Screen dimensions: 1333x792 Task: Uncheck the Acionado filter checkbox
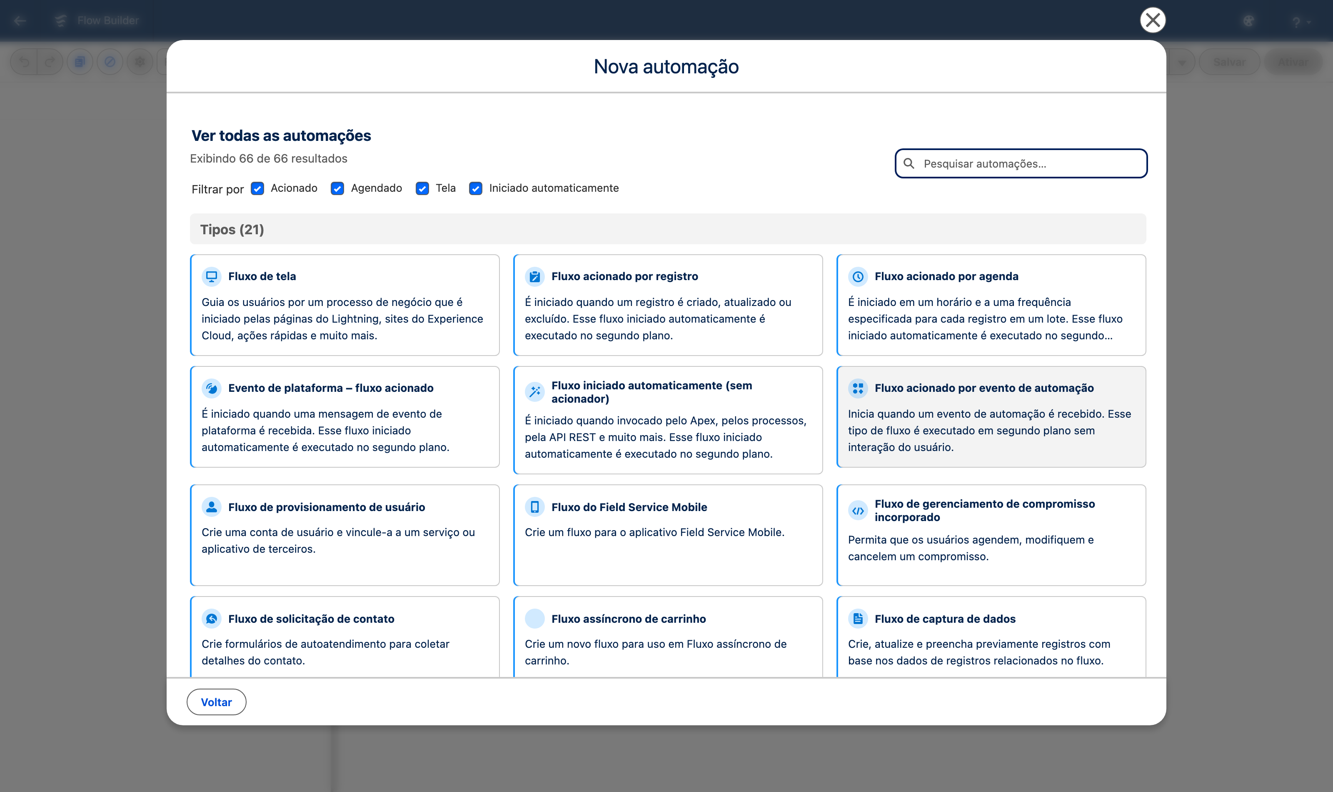(257, 188)
